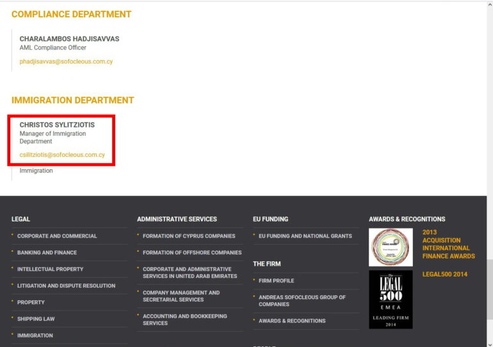The width and height of the screenshot is (493, 347).
Task: Email phadjisavvas@sofocleous.com.cy link
Action: [66, 61]
